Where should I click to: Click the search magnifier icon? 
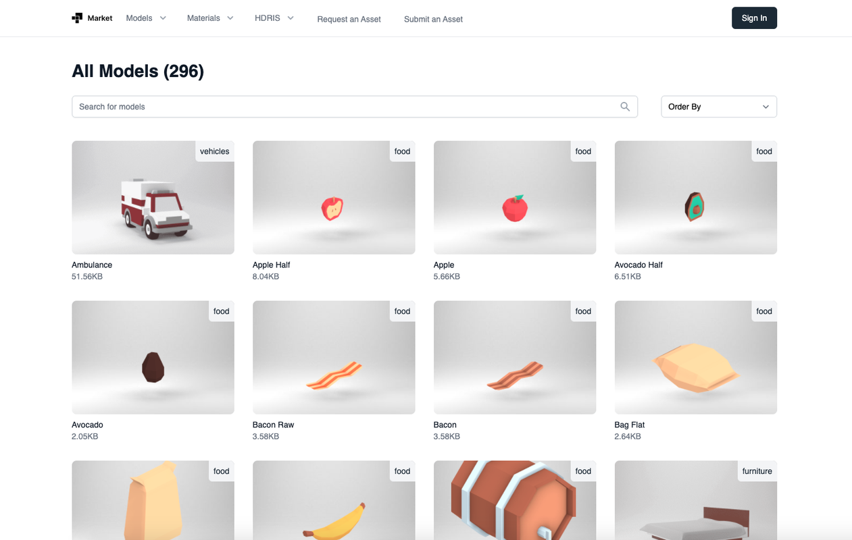625,107
